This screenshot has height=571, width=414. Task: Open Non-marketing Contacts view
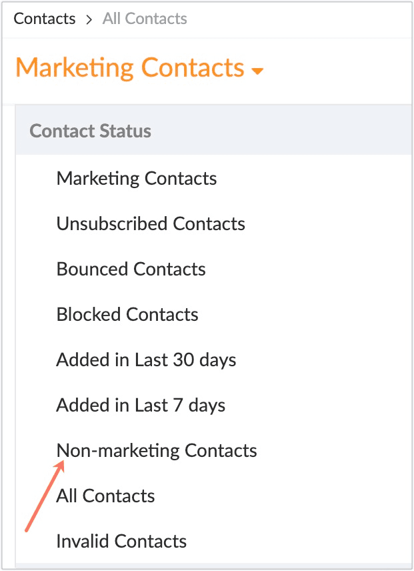(x=157, y=450)
